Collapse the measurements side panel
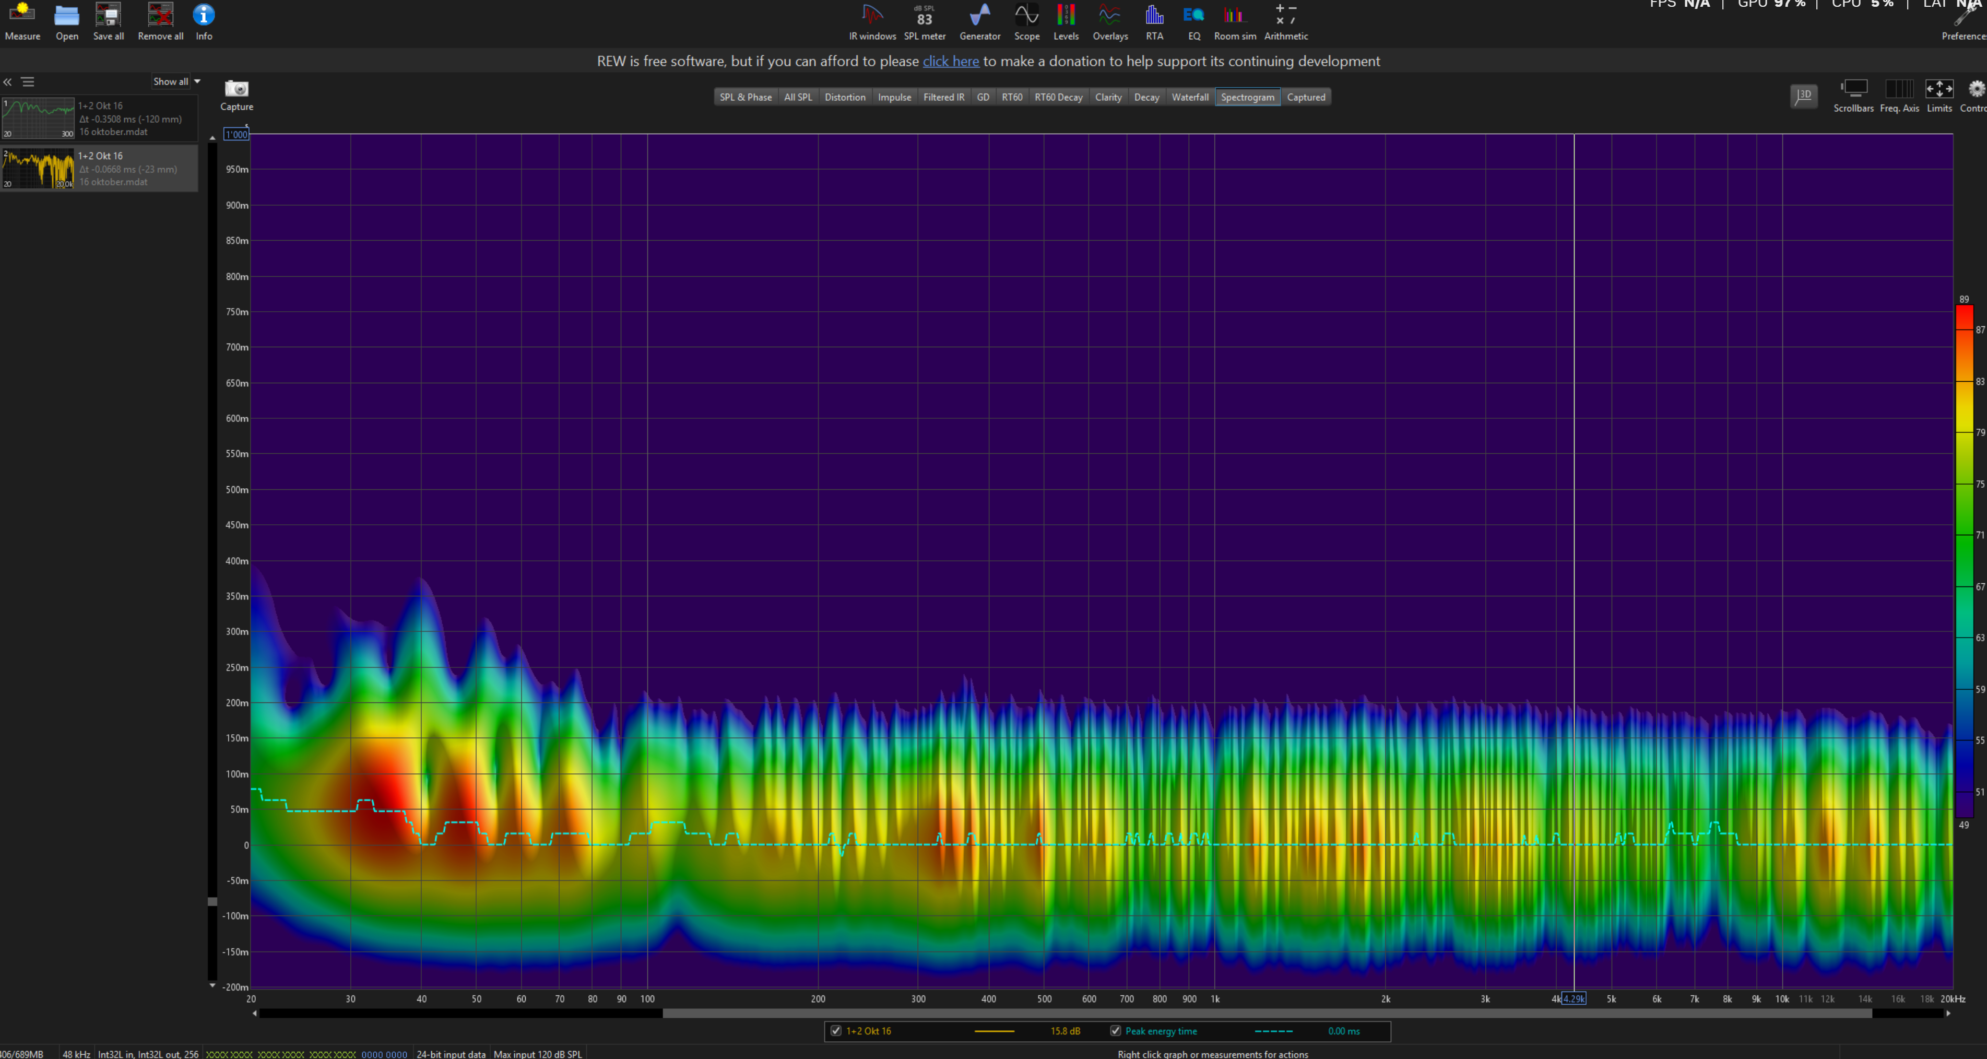The image size is (1987, 1059). pos(8,82)
